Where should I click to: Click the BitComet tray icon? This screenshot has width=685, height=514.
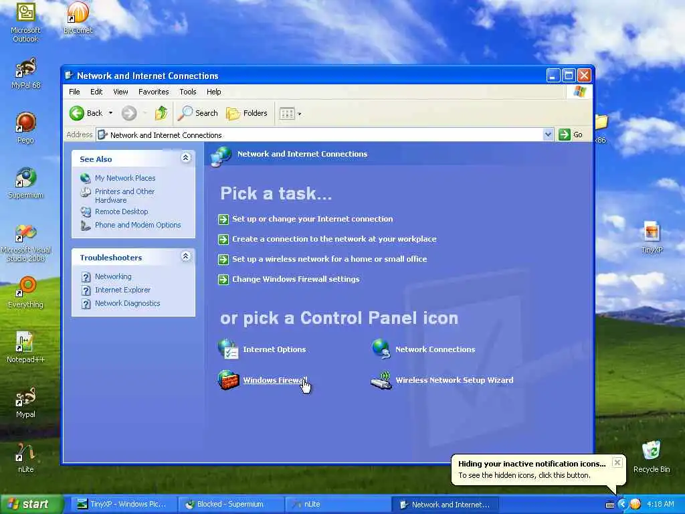(635, 504)
